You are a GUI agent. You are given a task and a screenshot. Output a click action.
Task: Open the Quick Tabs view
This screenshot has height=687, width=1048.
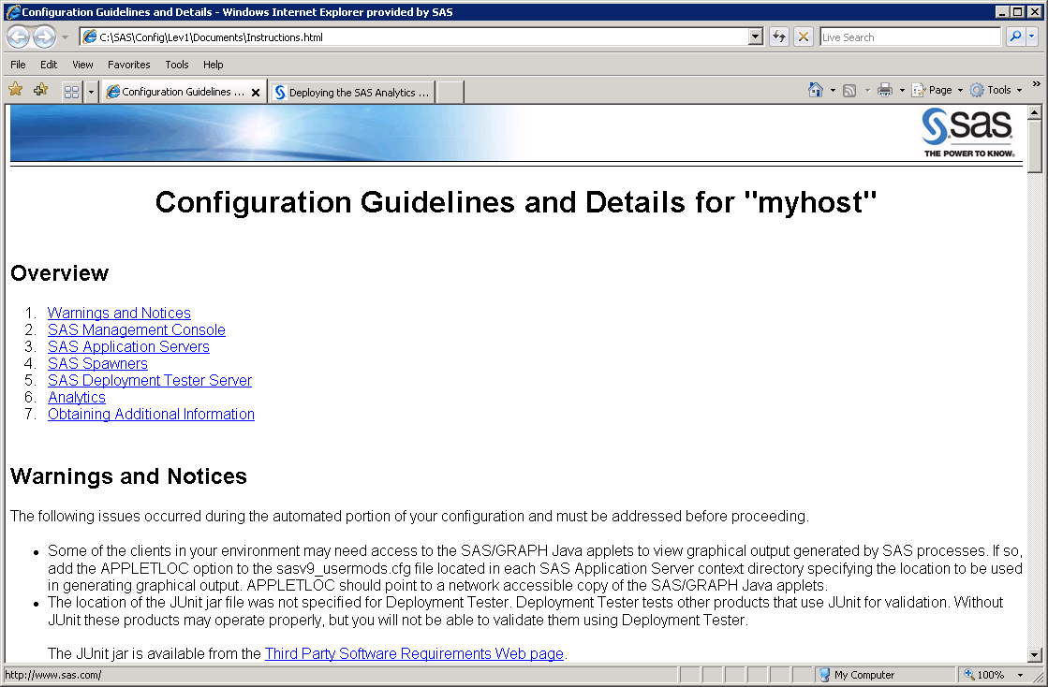click(x=71, y=92)
